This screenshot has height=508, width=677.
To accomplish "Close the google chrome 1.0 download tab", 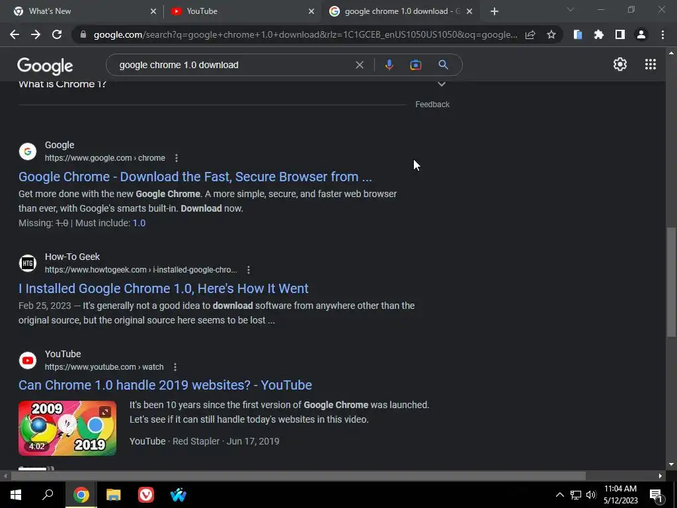I will pyautogui.click(x=470, y=11).
